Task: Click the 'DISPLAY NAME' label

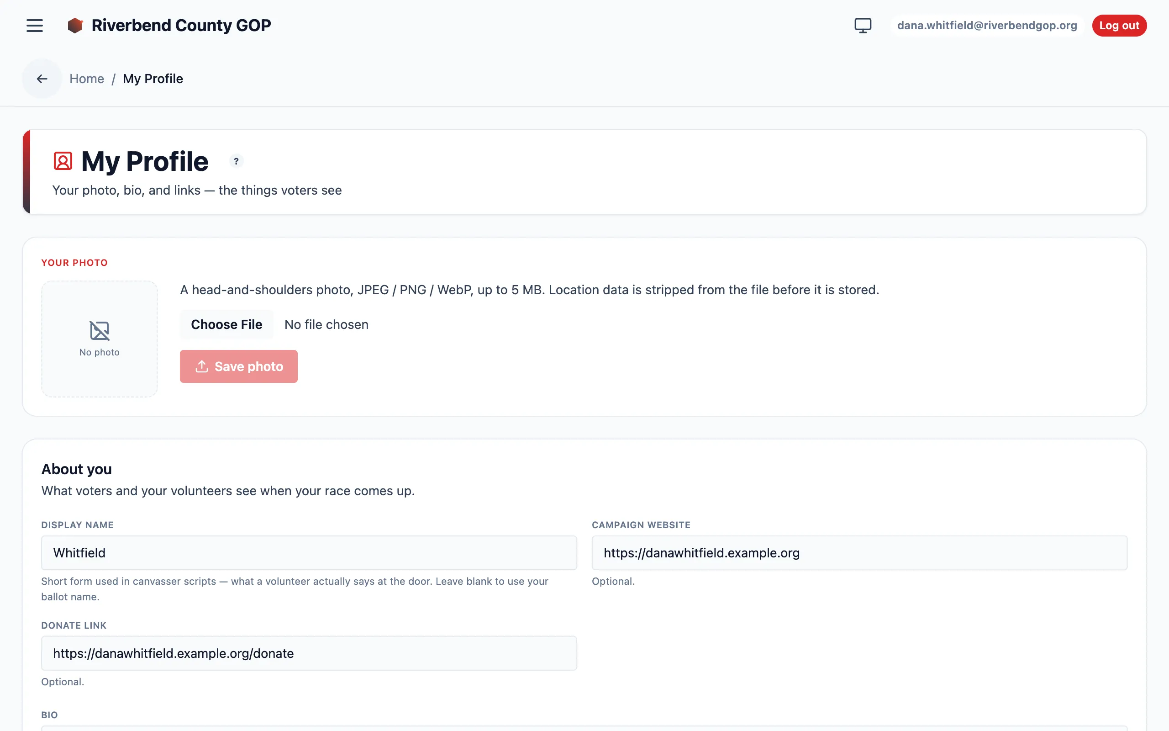Action: tap(77, 525)
